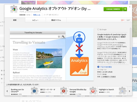Click the サイズ: 181KB text

[x=102, y=74]
